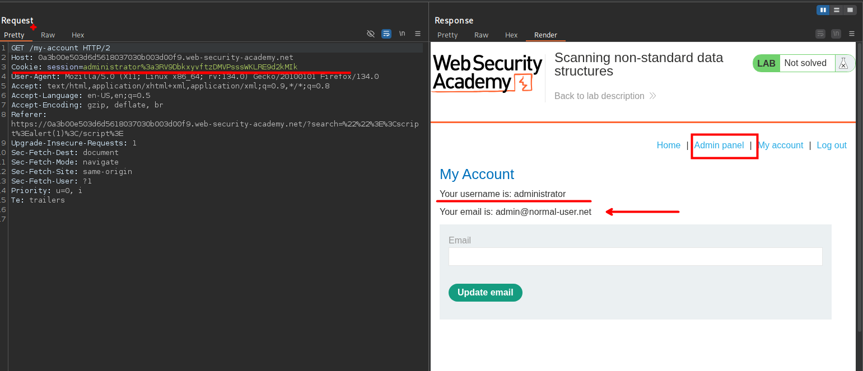
Task: Open the Response Hex tab
Action: point(511,35)
